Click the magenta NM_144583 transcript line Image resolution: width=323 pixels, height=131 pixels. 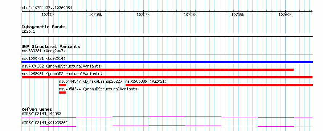point(167,117)
